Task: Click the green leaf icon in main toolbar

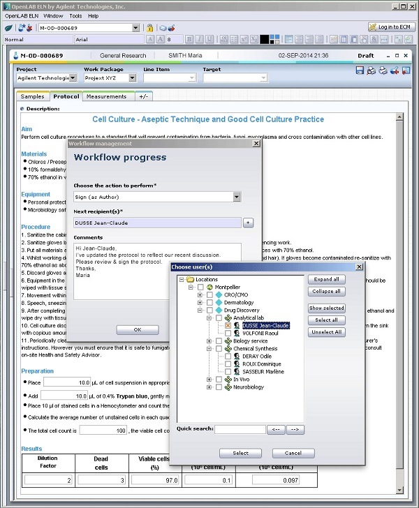Action: [8, 28]
